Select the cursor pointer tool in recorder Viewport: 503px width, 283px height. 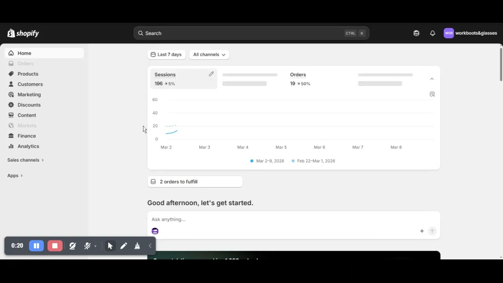110,246
